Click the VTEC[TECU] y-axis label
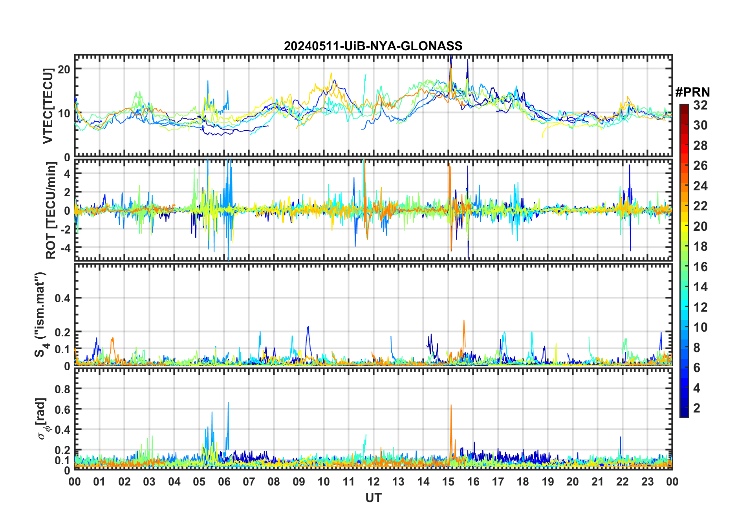747x522 pixels. (48, 106)
